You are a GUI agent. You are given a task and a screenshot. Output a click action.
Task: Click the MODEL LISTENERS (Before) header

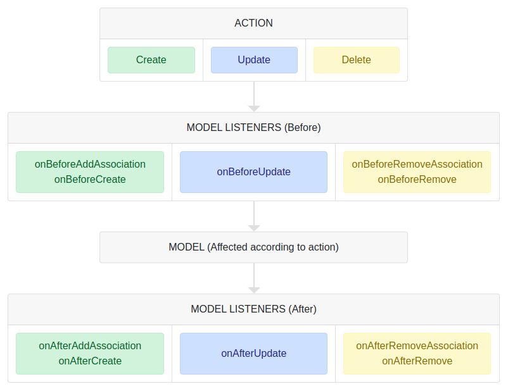point(253,128)
